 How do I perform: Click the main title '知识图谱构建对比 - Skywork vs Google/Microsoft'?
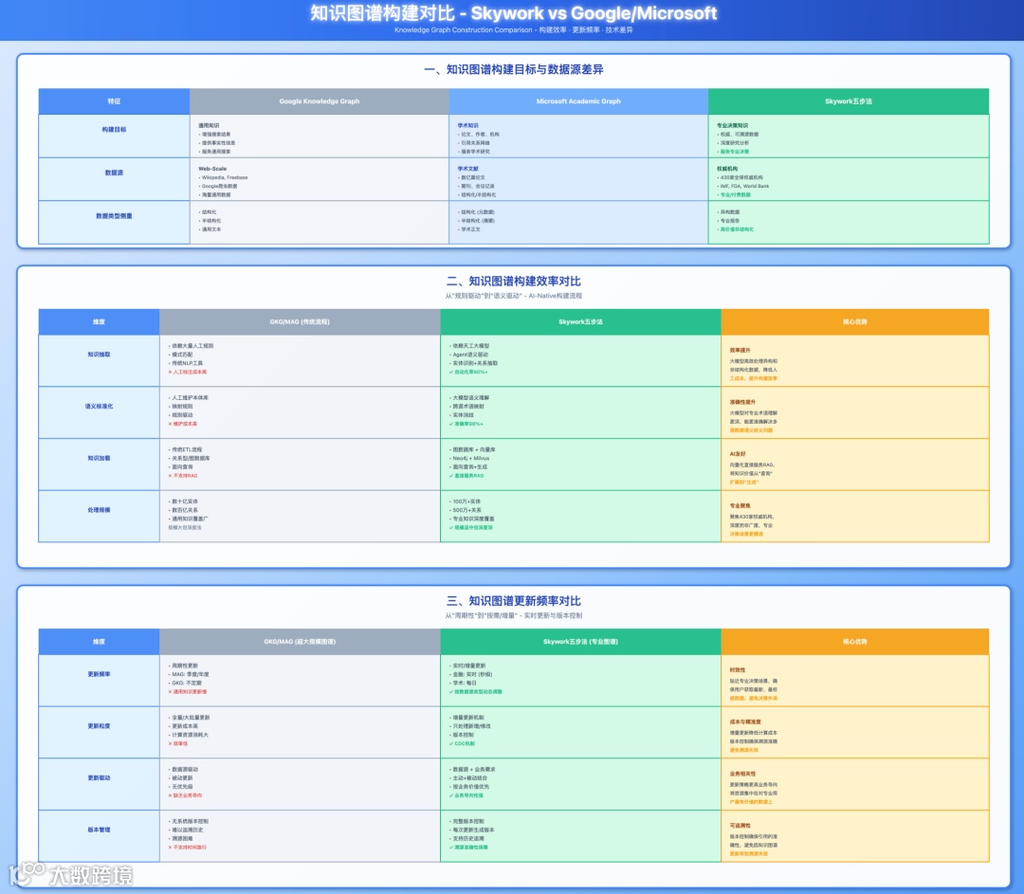tap(513, 13)
